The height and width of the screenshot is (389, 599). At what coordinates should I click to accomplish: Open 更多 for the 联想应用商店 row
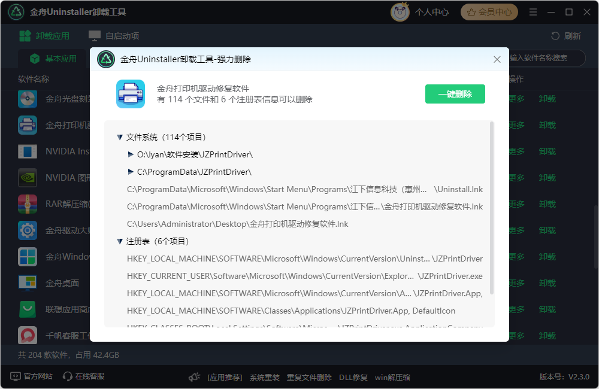click(518, 309)
